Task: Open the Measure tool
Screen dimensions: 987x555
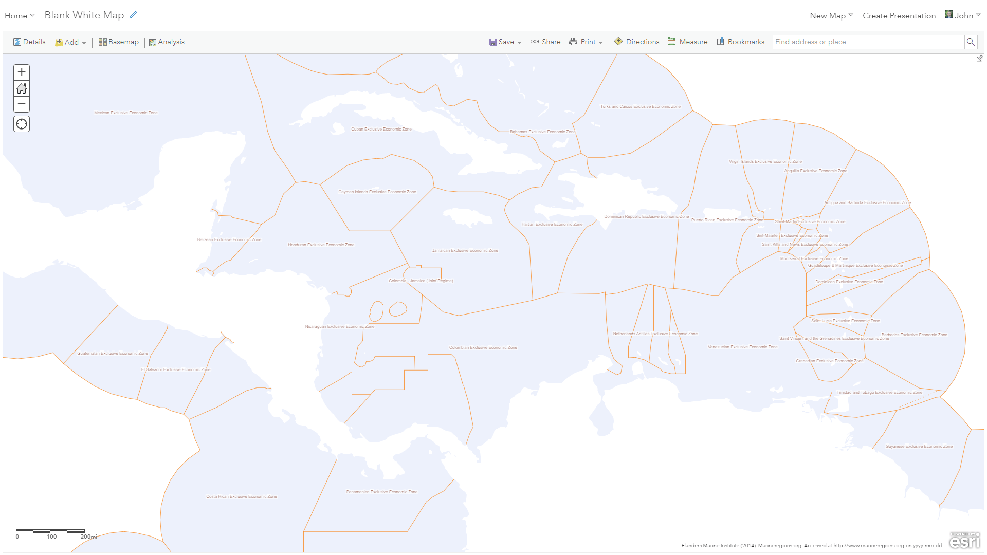Action: 687,42
